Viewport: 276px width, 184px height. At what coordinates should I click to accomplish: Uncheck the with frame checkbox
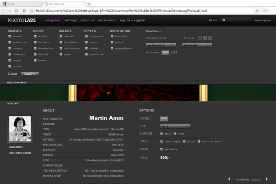(x=162, y=149)
